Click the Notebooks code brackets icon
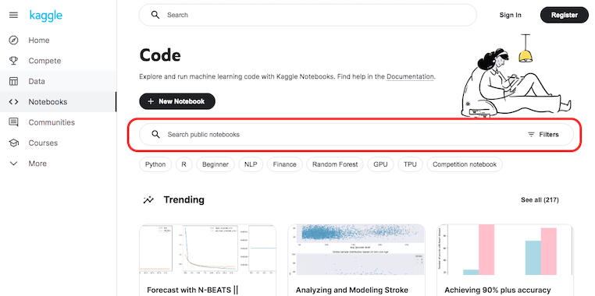595x296 pixels. pyautogui.click(x=13, y=102)
